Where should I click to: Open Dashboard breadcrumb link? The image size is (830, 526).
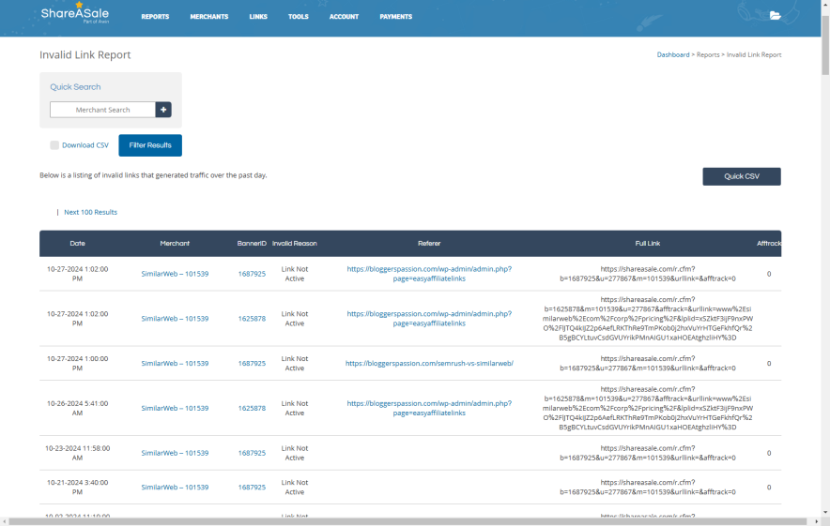tap(672, 55)
